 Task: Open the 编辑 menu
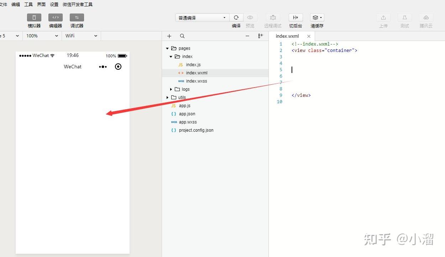[x=16, y=5]
